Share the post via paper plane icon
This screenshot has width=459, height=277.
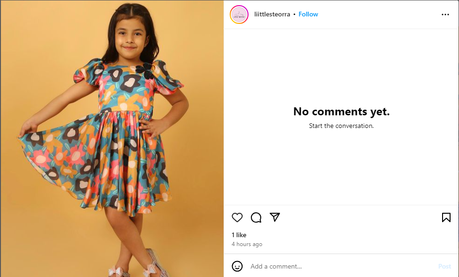point(275,217)
